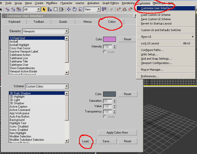Toggle Lock UI Layout menu item
197x154 pixels.
click(x=166, y=43)
